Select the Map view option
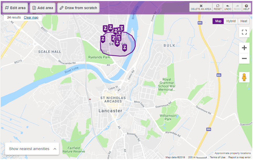253x160 pixels. coord(218,21)
